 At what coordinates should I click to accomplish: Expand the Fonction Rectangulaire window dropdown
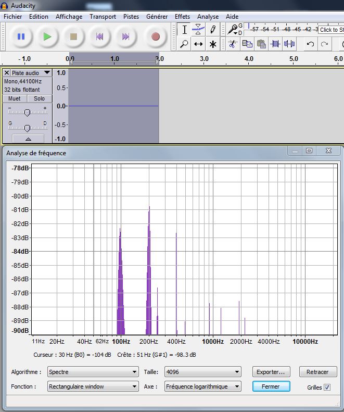tap(93, 386)
